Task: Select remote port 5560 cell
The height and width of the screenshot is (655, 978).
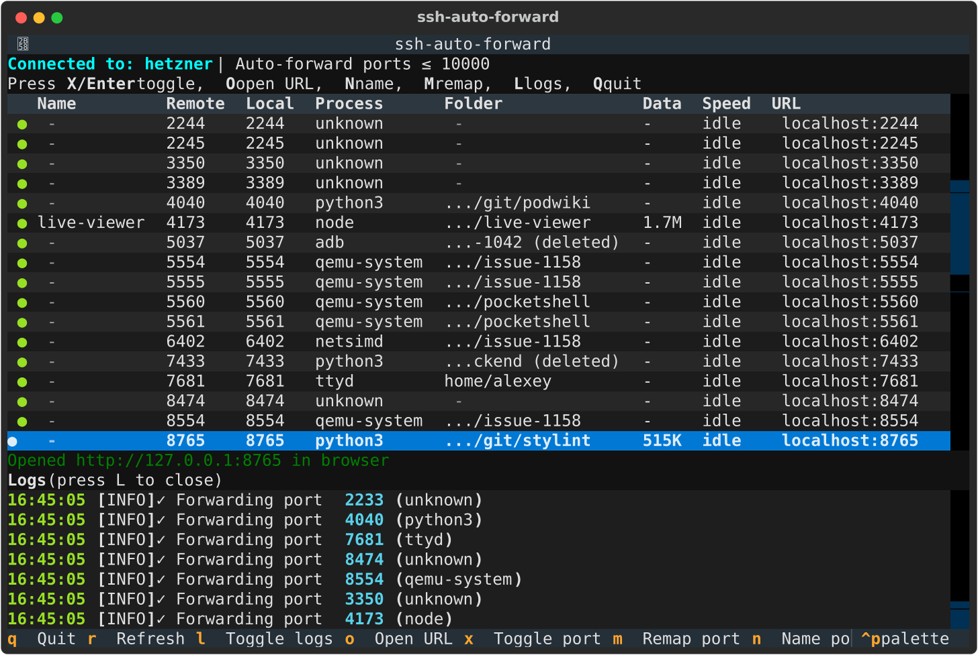Action: point(185,302)
